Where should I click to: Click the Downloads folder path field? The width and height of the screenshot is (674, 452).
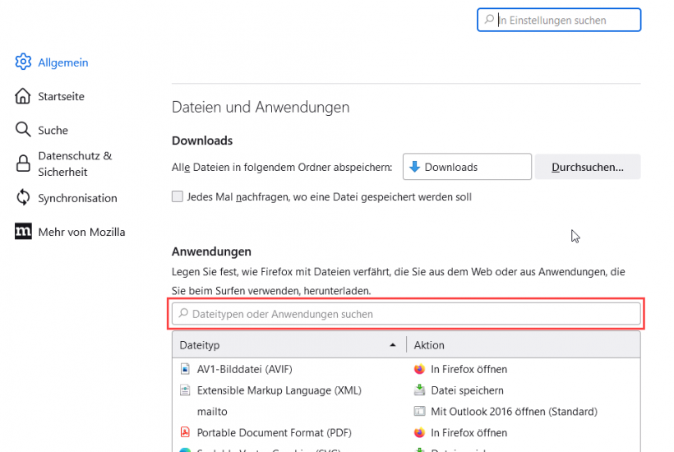pyautogui.click(x=467, y=167)
